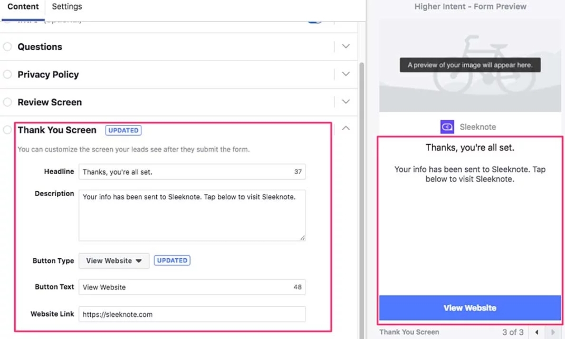565x339 pixels.
Task: Click the "3 of 3" page indicator
Action: point(513,332)
